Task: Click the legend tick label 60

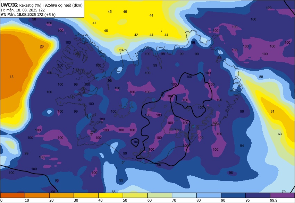Action: point(149,200)
